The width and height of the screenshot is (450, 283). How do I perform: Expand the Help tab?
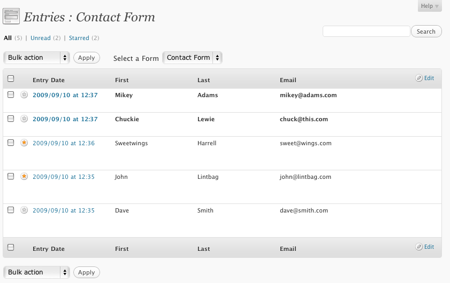430,6
